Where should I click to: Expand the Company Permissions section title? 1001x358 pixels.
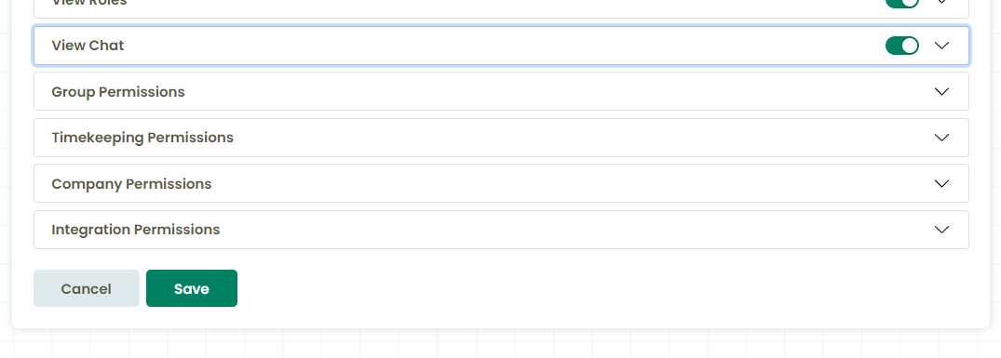[x=131, y=183]
